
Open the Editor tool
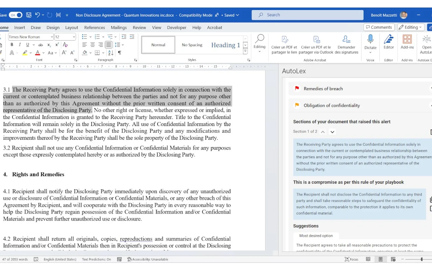(x=389, y=42)
